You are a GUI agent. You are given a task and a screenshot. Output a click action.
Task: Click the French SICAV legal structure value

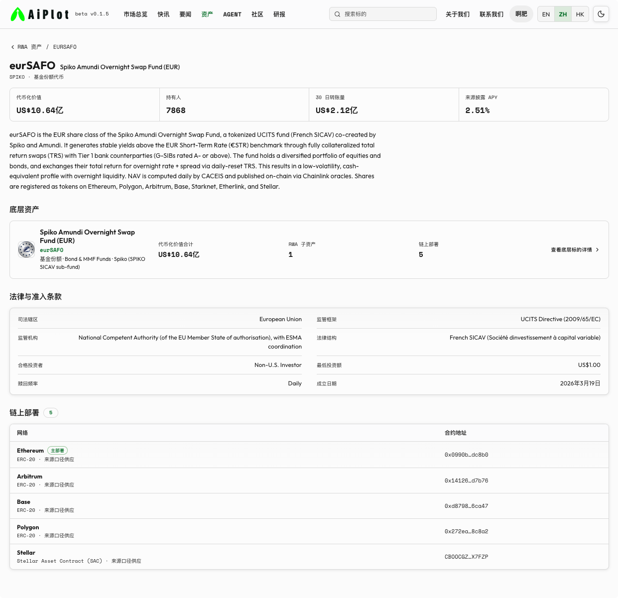point(525,338)
